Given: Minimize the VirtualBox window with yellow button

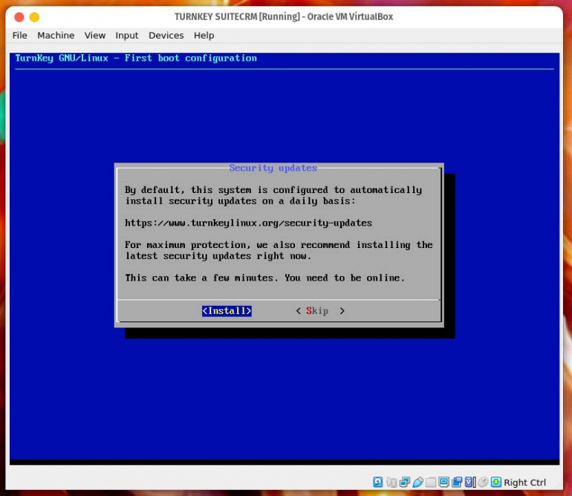Looking at the screenshot, I should (35, 17).
